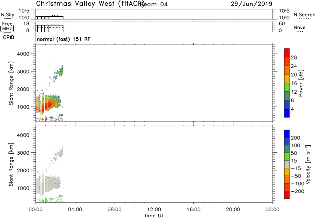This screenshot has width=315, height=218.
Task: Click the gray segment of the Velocity color bar
Action: 287,164
